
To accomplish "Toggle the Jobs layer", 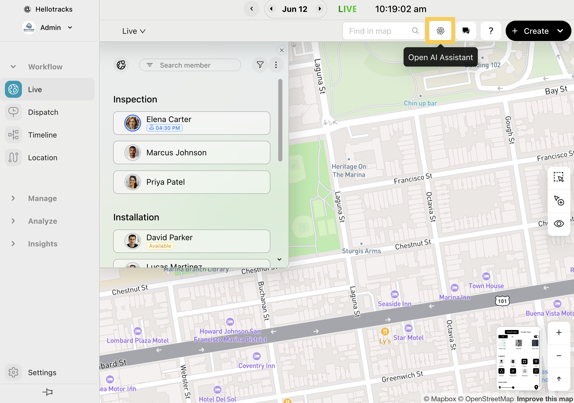I will pos(536,361).
